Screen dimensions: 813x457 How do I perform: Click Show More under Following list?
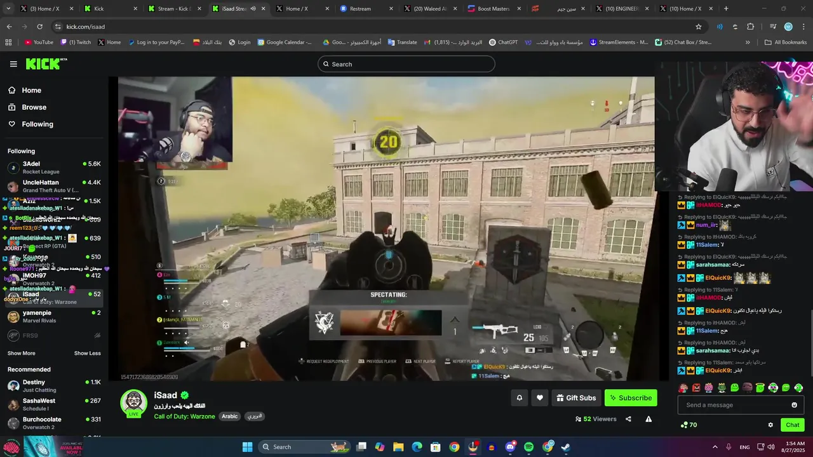click(22, 354)
